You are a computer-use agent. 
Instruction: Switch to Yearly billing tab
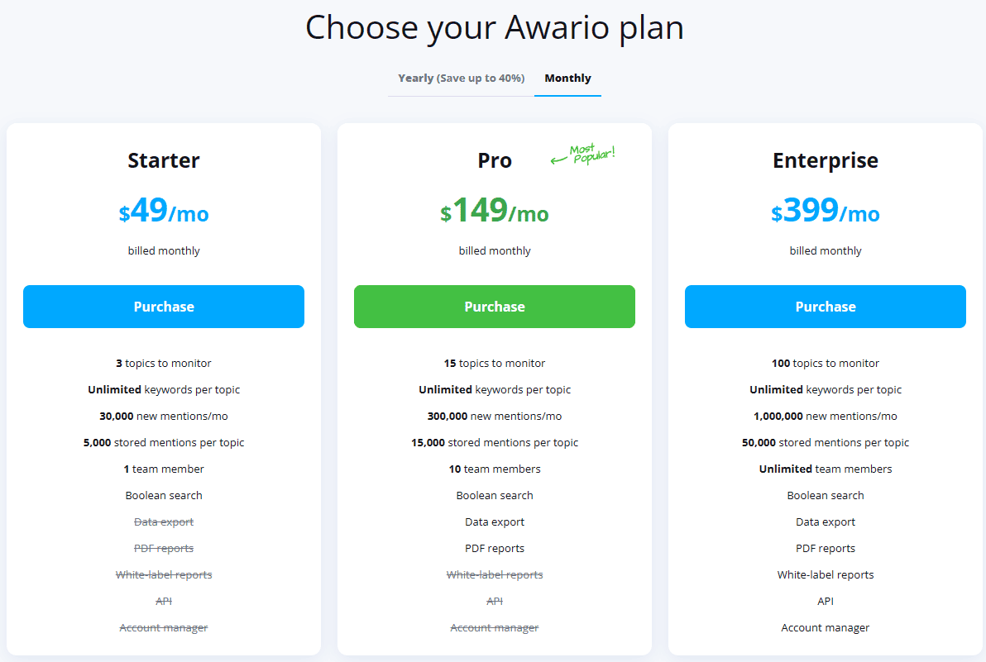[x=461, y=79]
